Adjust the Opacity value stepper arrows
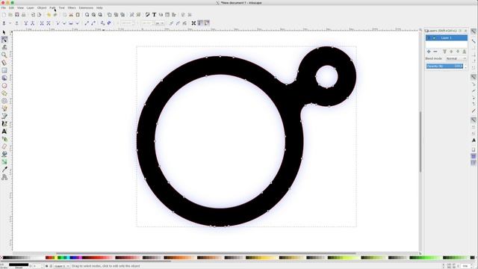The height and width of the screenshot is (269, 478). click(465, 67)
